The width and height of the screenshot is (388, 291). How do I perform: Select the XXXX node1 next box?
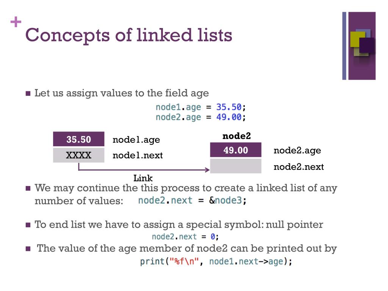click(x=79, y=155)
